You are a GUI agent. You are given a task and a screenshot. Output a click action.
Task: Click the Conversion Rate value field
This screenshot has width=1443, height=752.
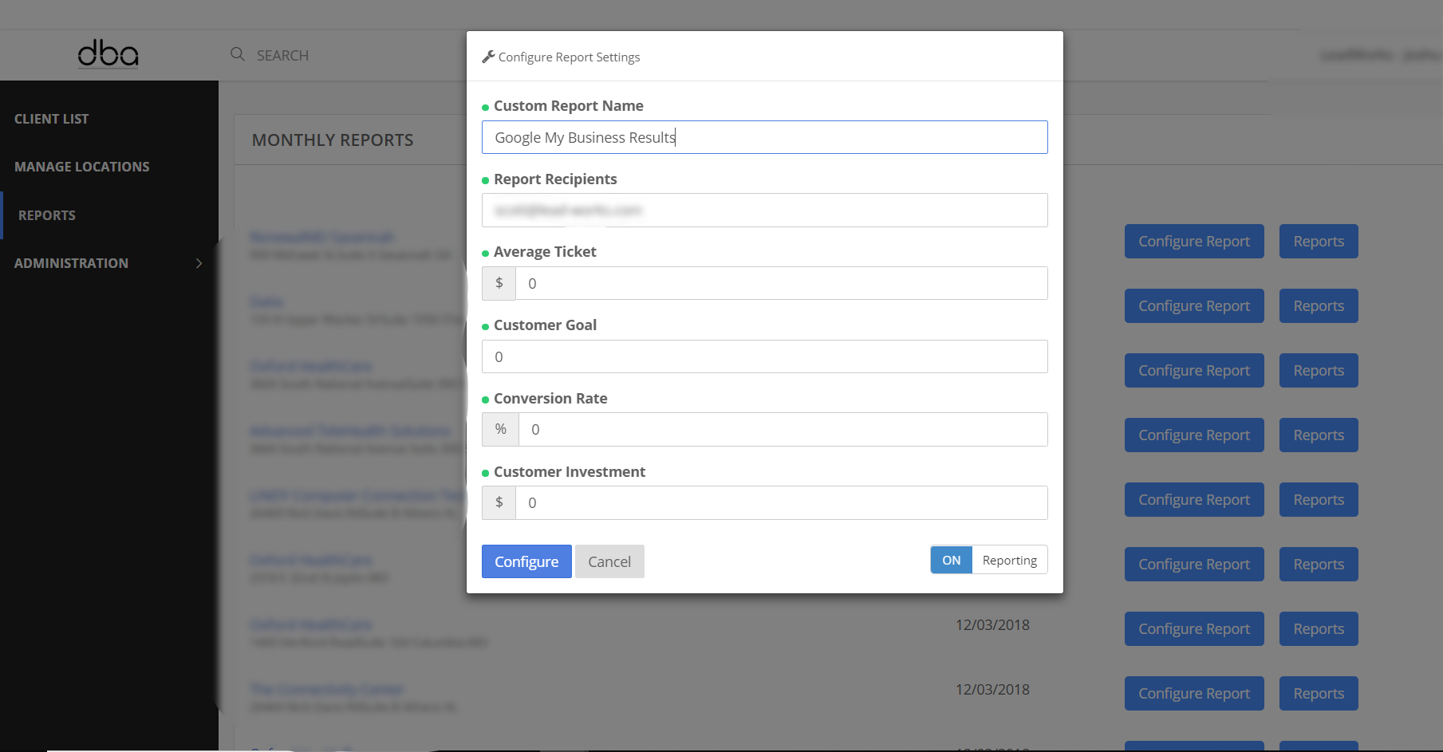pos(782,429)
